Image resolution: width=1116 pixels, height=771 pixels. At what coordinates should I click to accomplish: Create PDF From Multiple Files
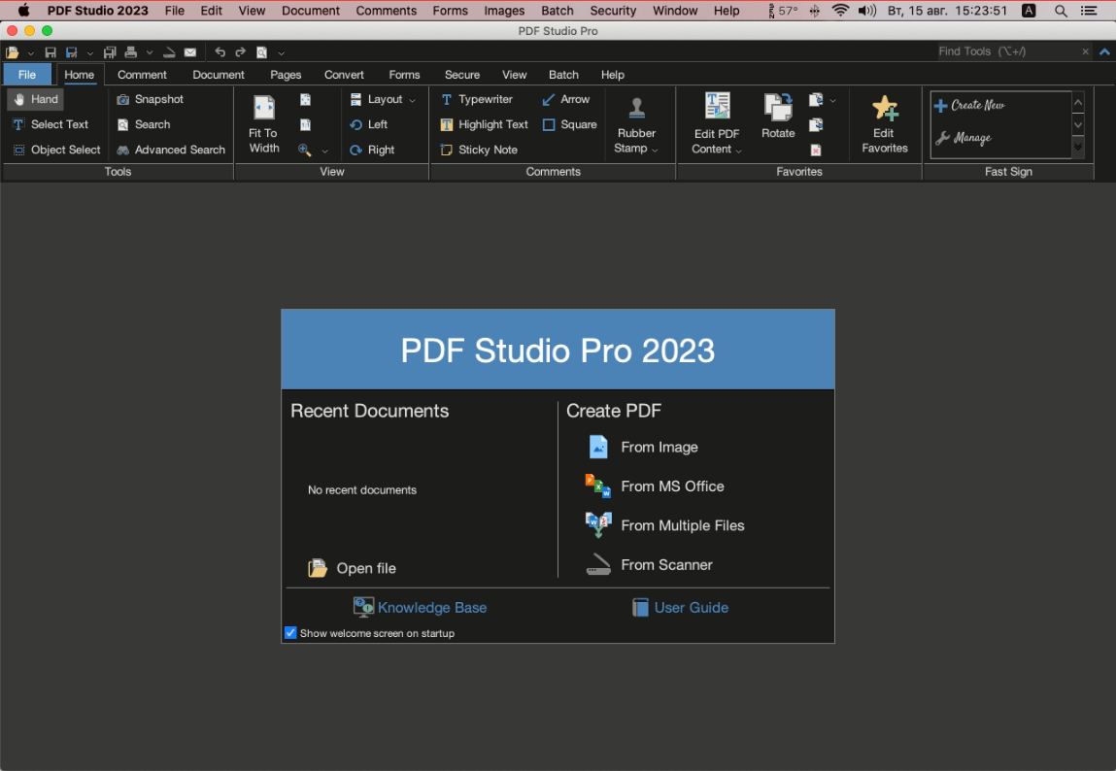point(664,525)
